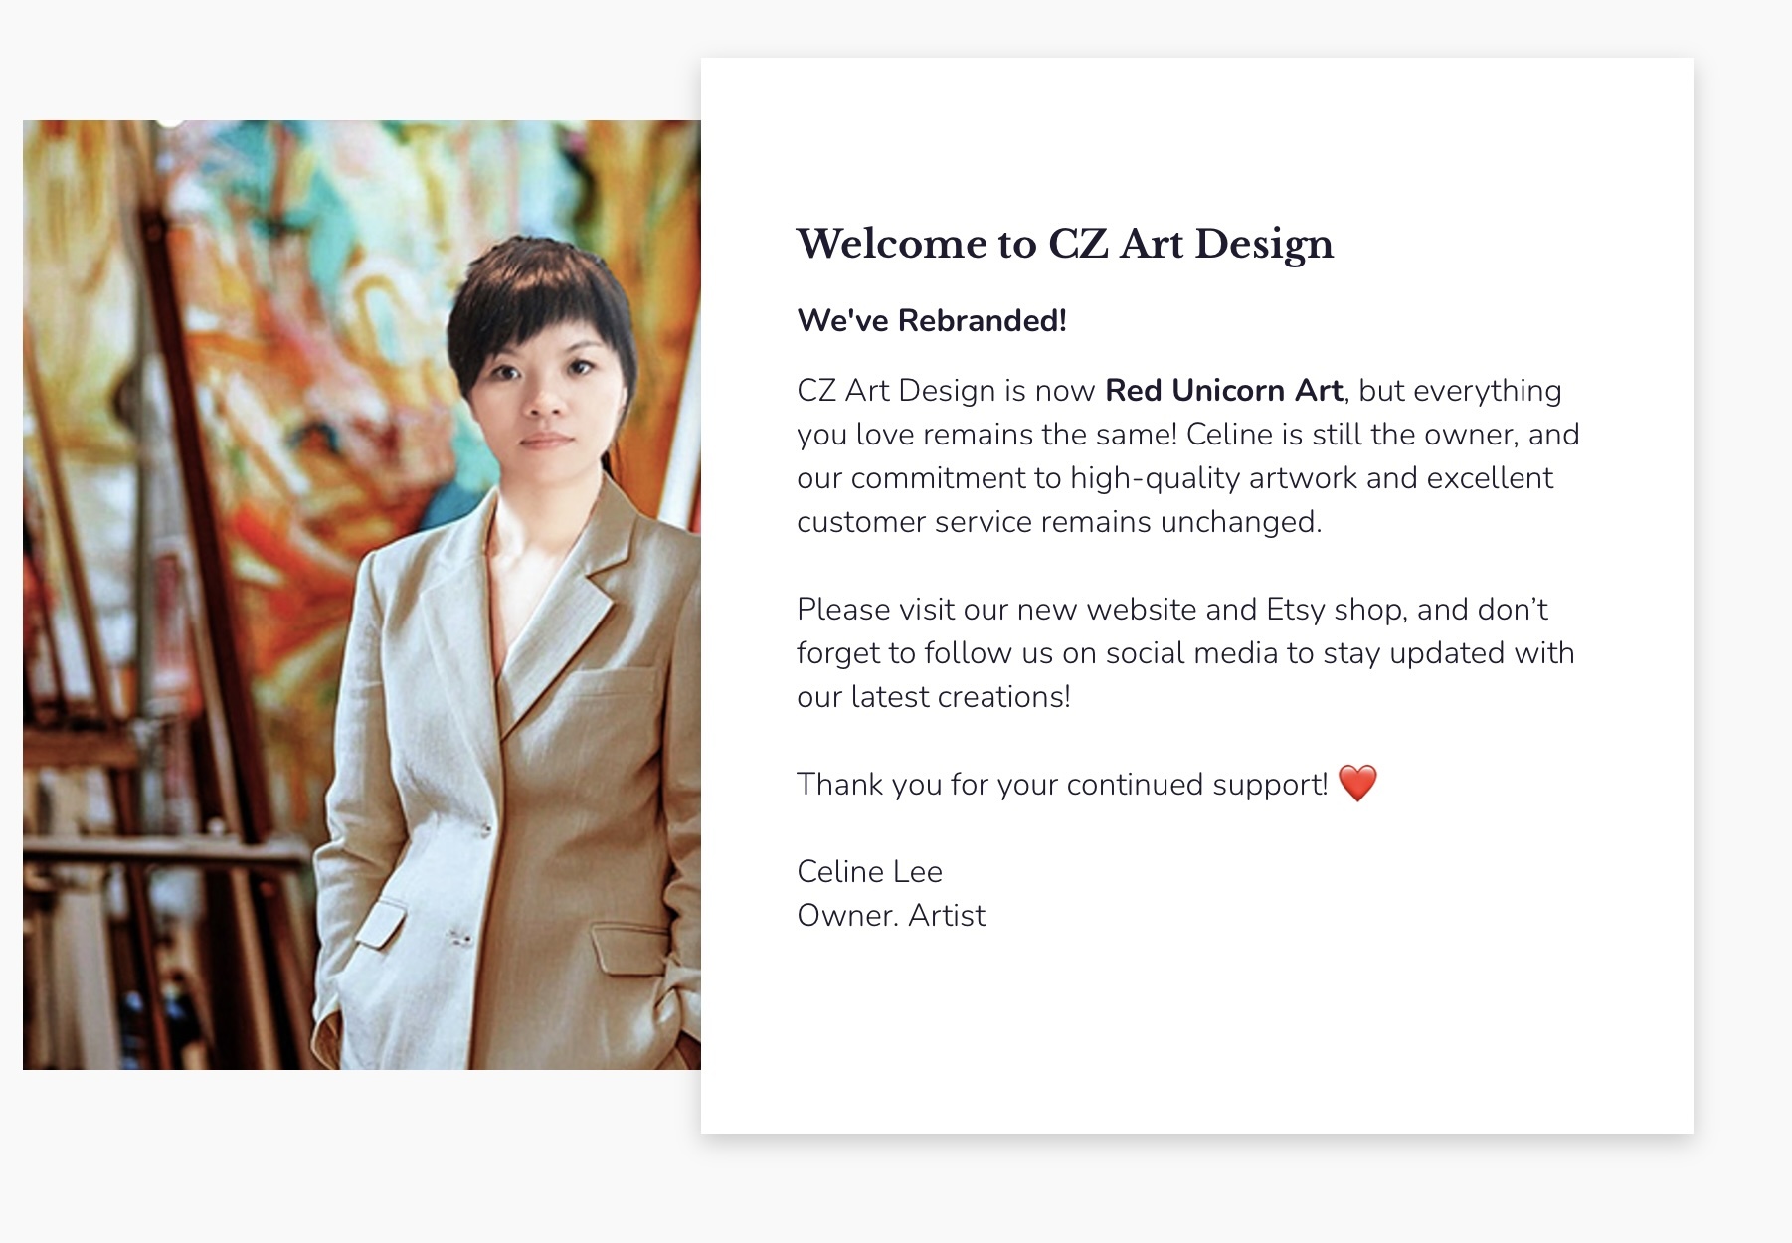Click "our latest creations!" text line
This screenshot has width=1792, height=1243.
933,696
